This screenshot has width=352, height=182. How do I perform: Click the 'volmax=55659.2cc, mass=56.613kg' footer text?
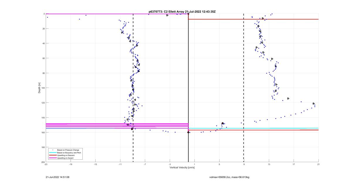[x=229, y=177]
